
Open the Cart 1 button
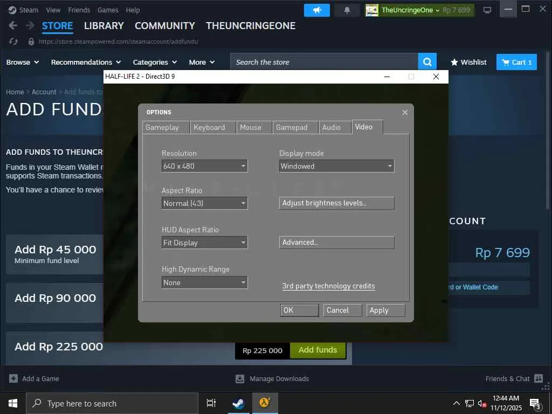tap(516, 63)
